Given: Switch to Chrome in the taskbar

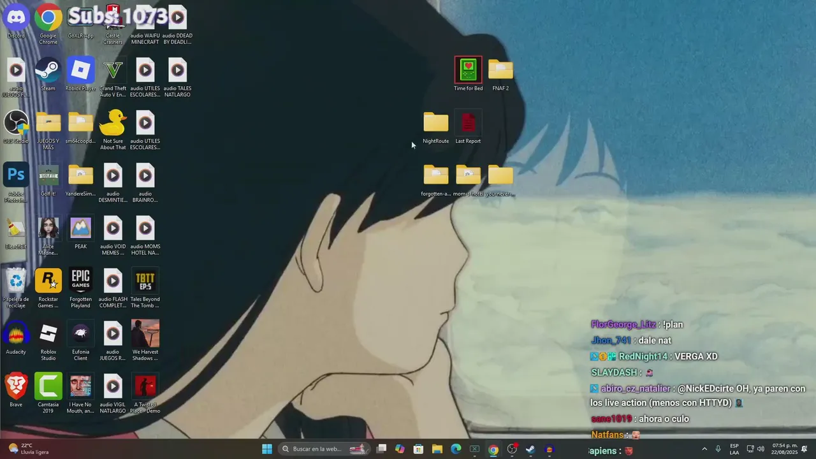Looking at the screenshot, I should coord(493,449).
